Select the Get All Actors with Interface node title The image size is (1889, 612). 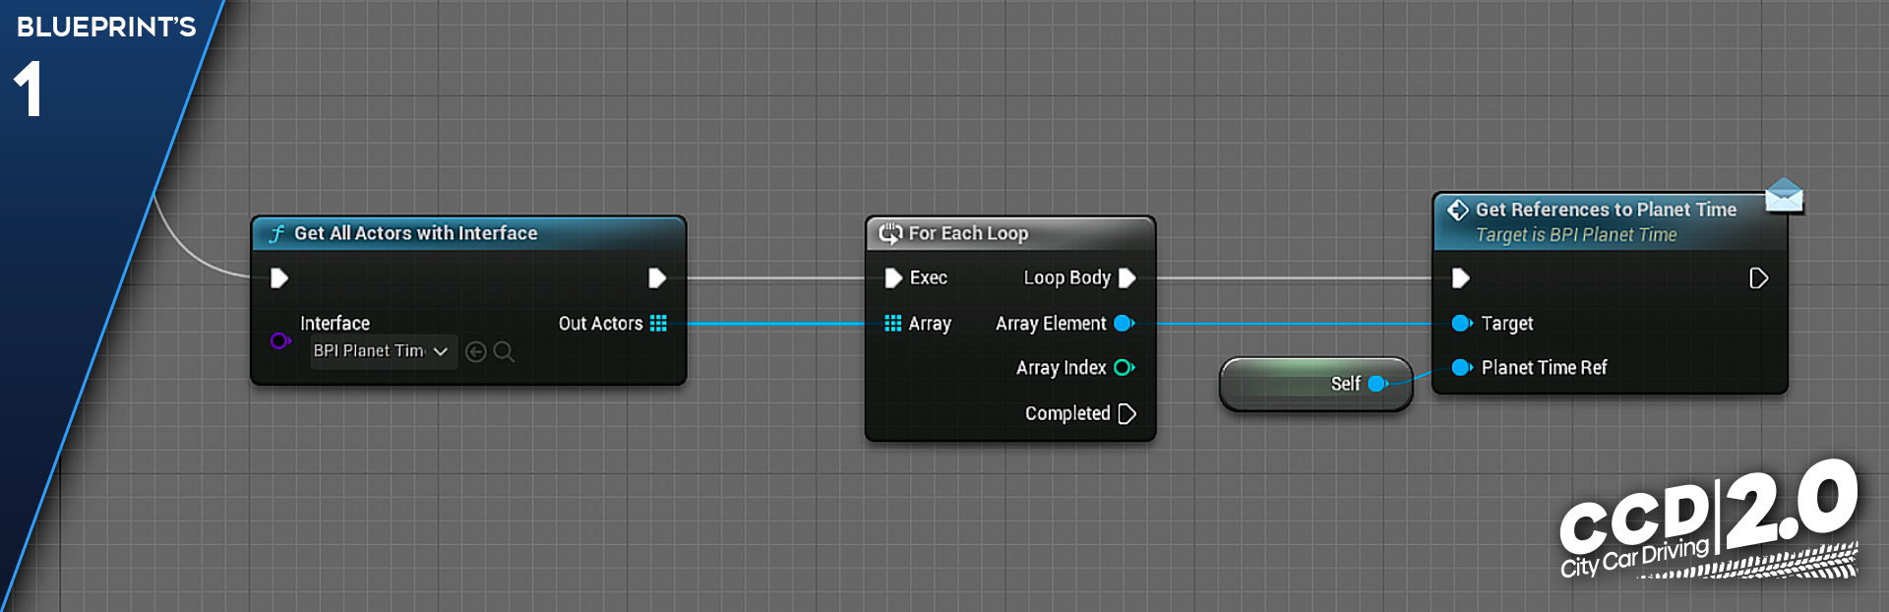coord(415,233)
